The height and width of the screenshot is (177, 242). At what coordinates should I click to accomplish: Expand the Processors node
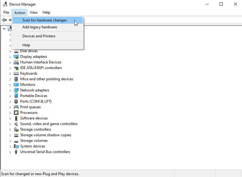tap(10, 113)
